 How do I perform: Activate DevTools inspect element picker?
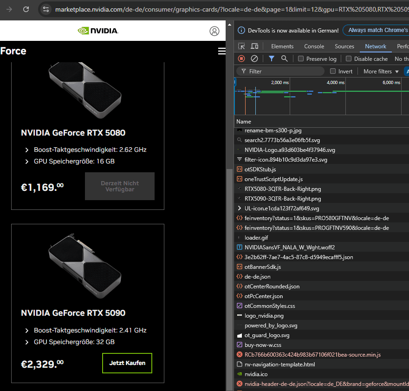point(241,46)
